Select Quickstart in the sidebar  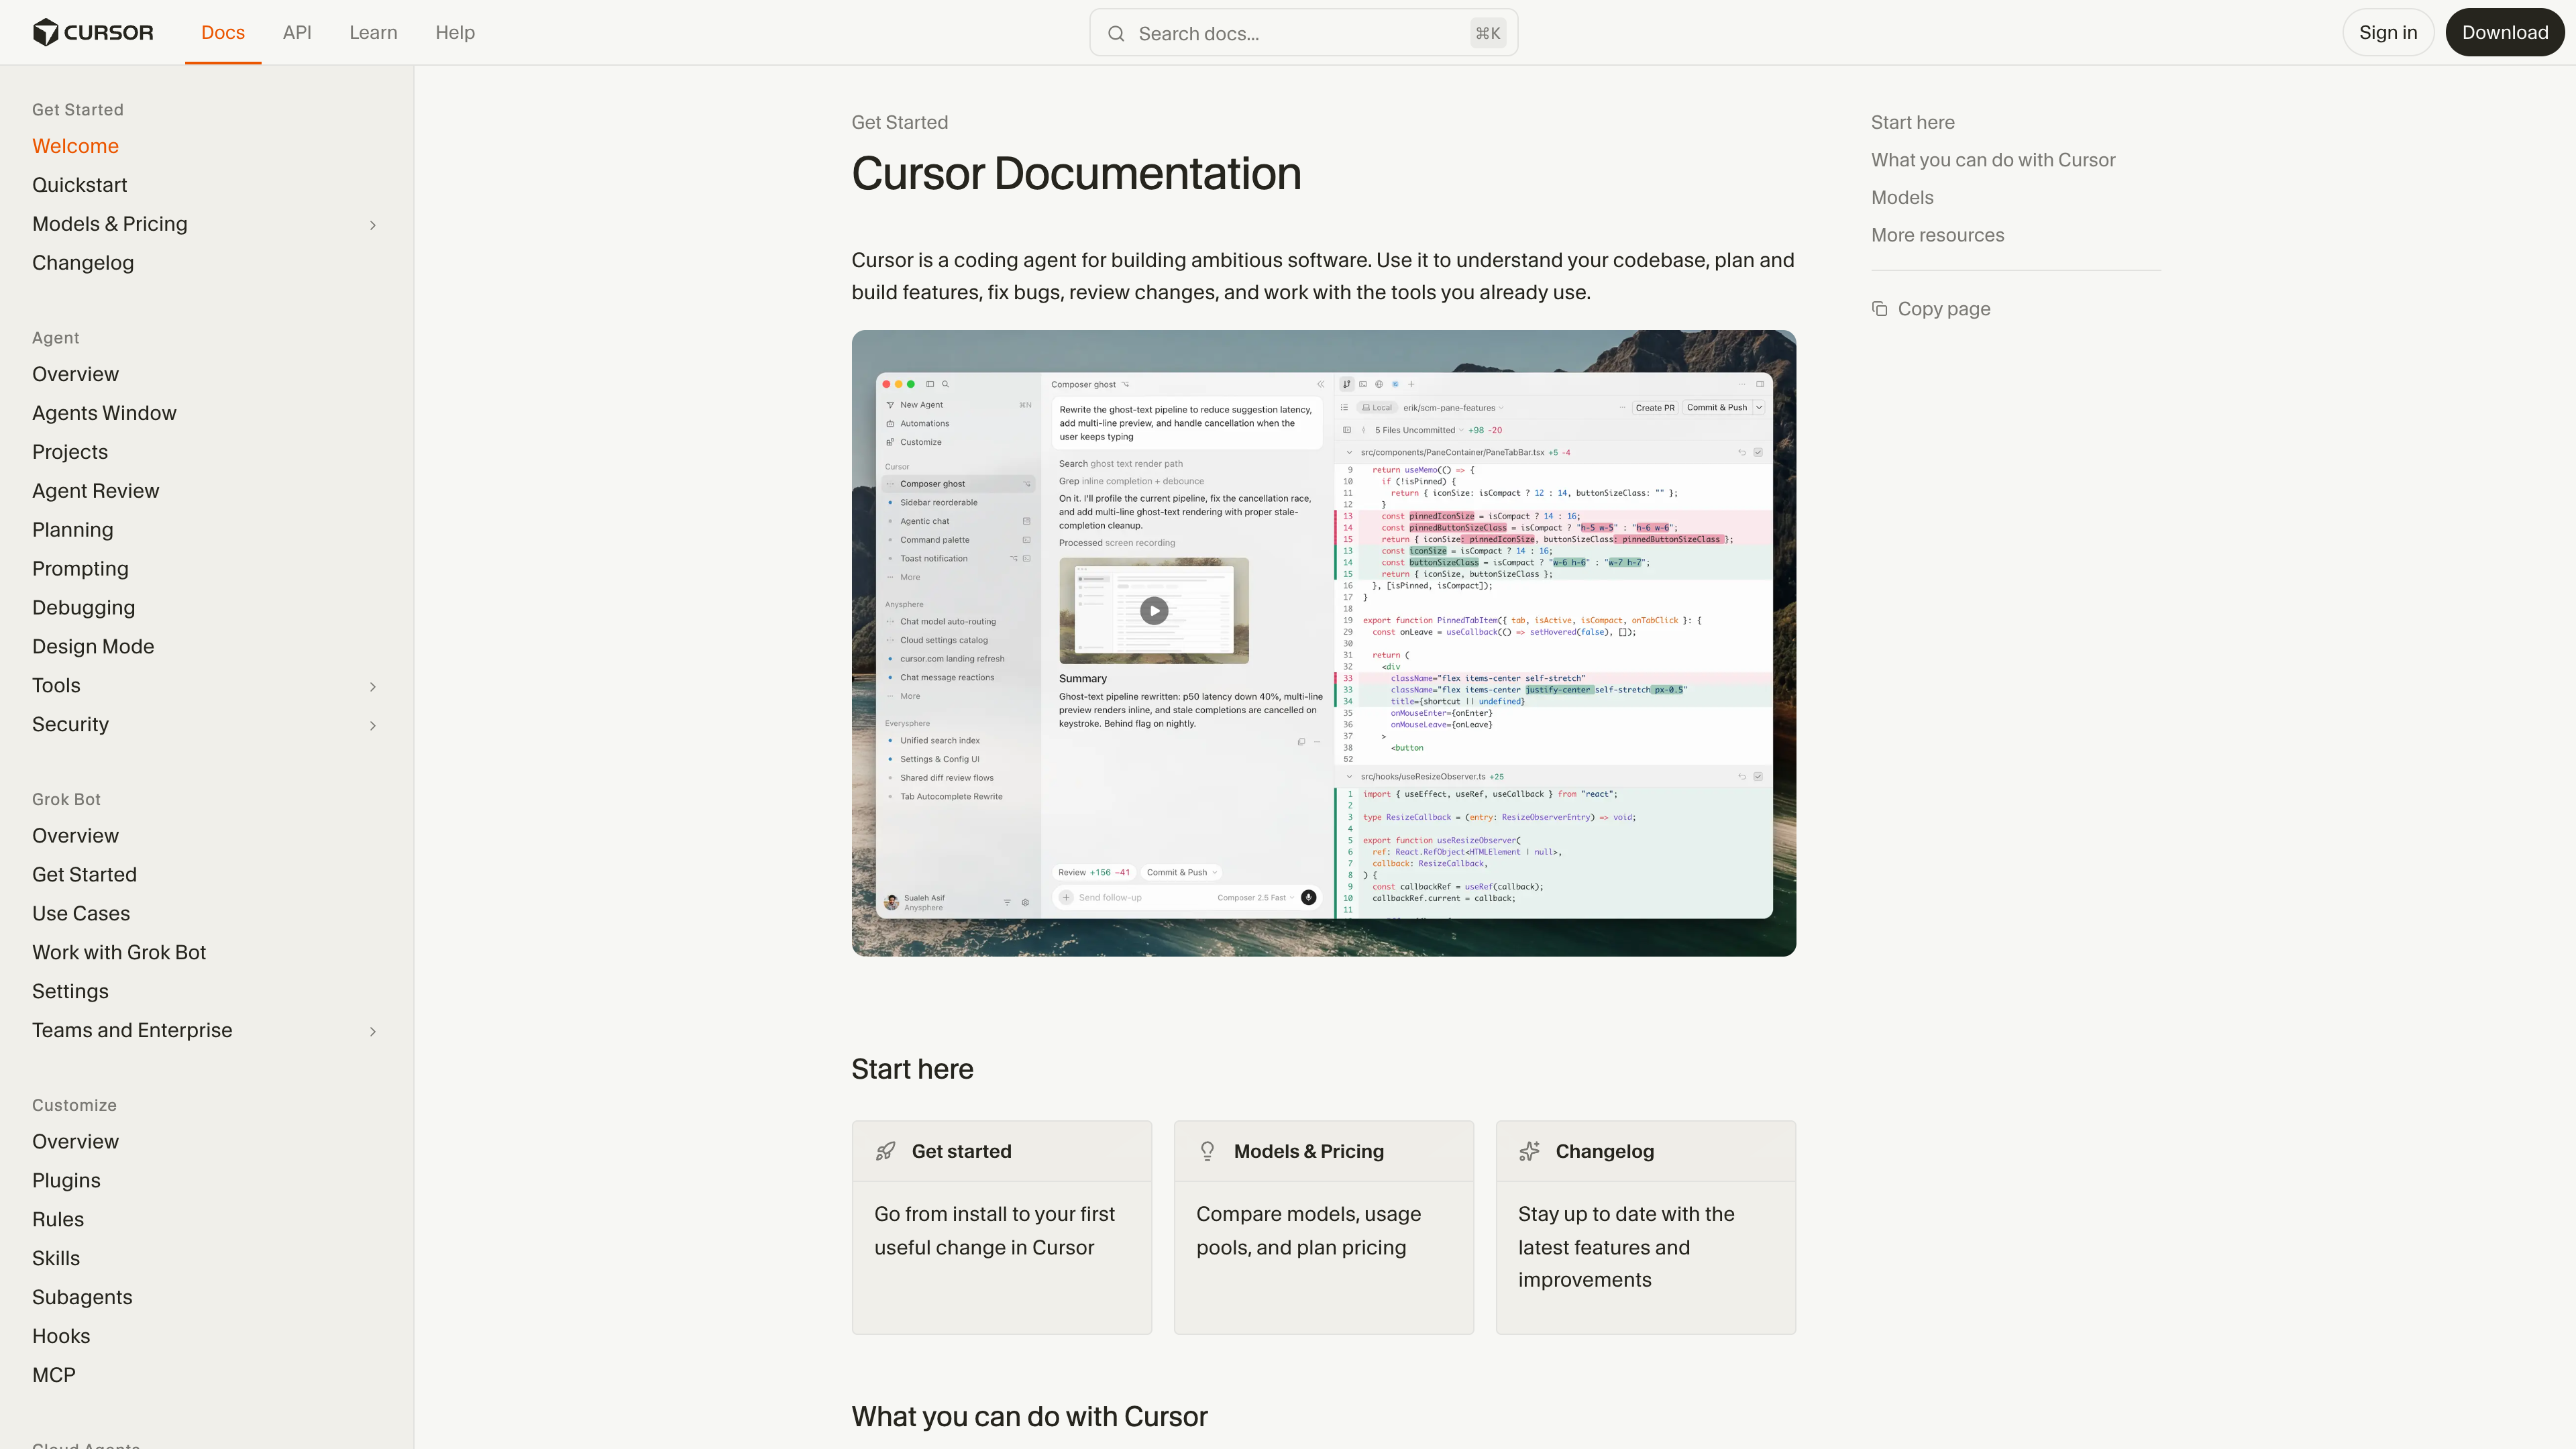click(80, 185)
